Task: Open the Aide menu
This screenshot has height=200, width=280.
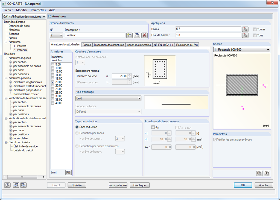Action: pyautogui.click(x=52, y=10)
